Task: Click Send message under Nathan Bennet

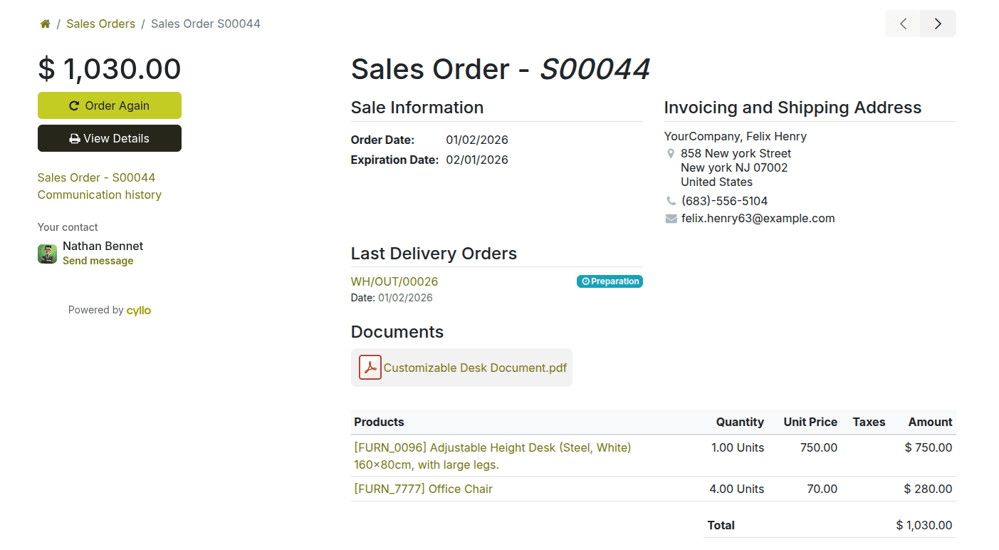Action: [98, 261]
